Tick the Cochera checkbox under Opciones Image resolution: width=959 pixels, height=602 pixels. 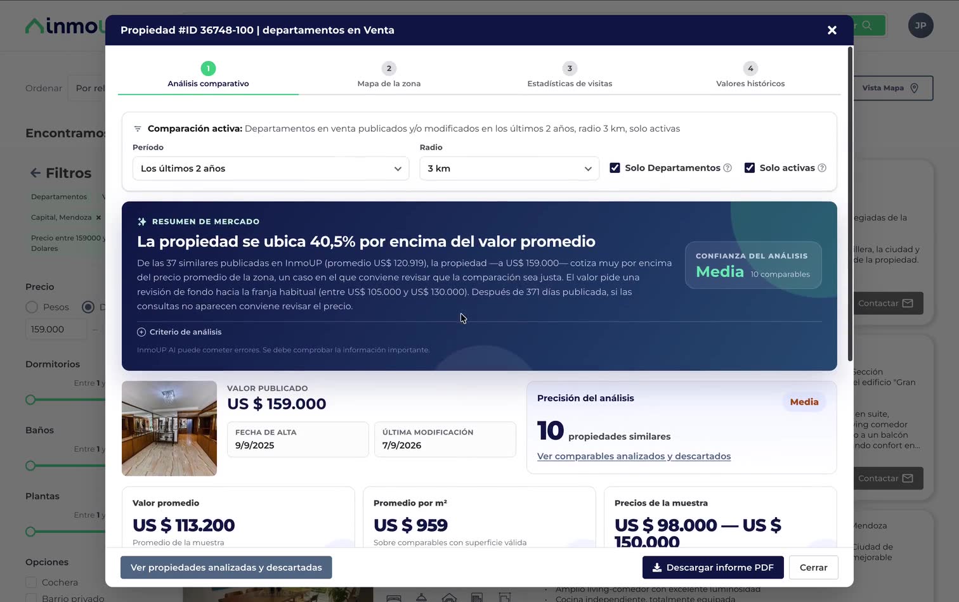(31, 582)
